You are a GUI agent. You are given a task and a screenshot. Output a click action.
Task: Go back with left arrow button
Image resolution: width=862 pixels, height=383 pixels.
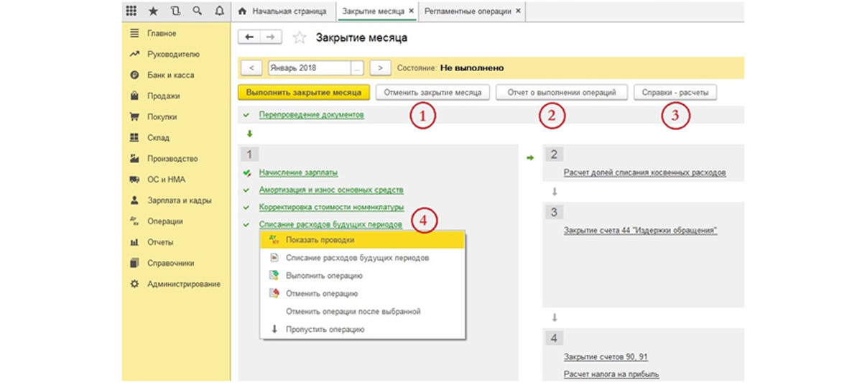coord(249,37)
